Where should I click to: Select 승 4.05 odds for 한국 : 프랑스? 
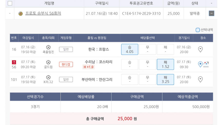[x=130, y=49]
